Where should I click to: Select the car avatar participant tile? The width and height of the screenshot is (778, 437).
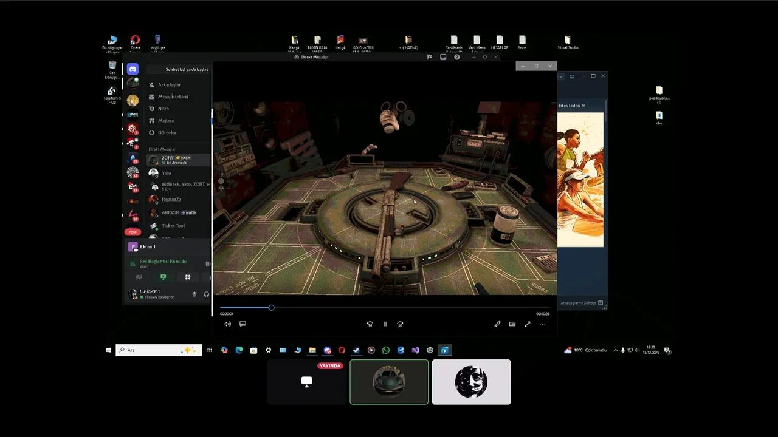(389, 382)
